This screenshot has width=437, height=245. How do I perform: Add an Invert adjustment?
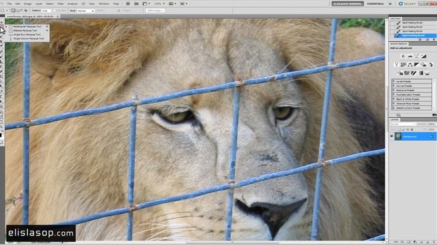(x=400, y=73)
